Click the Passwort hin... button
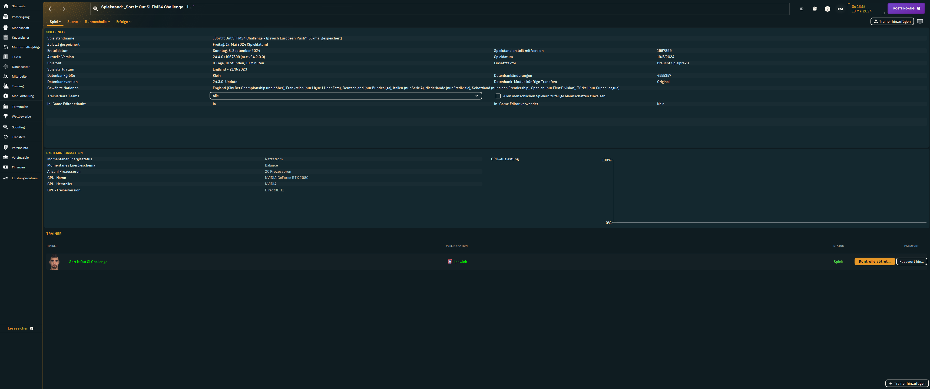 pyautogui.click(x=911, y=262)
